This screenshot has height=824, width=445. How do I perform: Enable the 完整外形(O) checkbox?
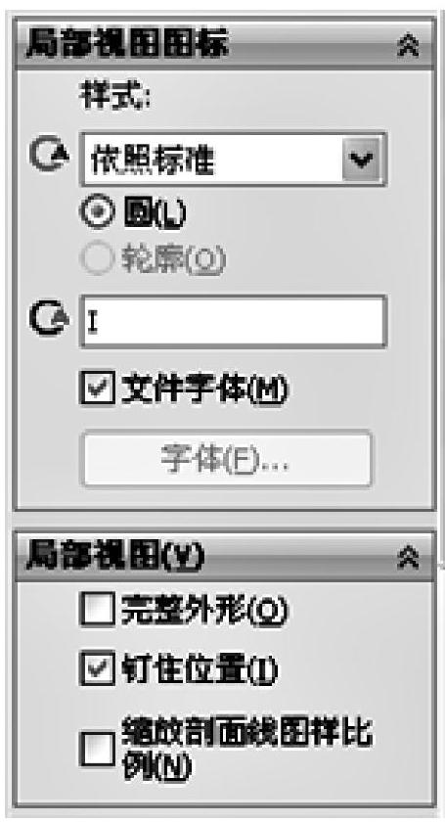pyautogui.click(x=97, y=610)
